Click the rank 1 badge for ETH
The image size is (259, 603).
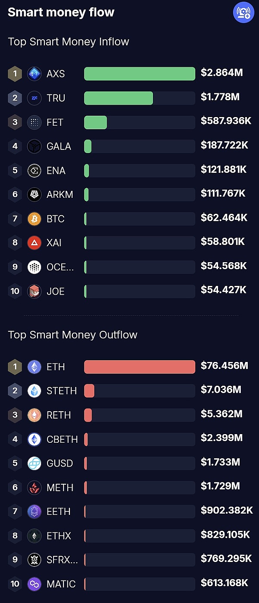click(x=15, y=367)
